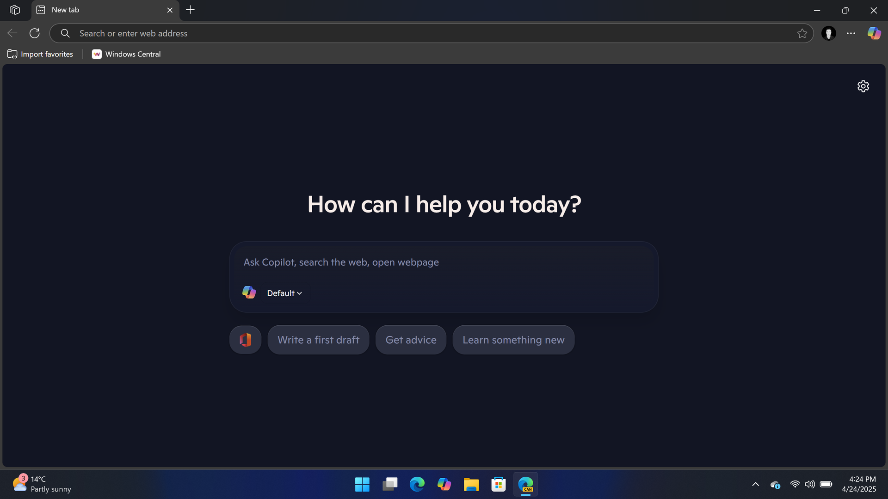Click the back navigation arrow

point(12,33)
